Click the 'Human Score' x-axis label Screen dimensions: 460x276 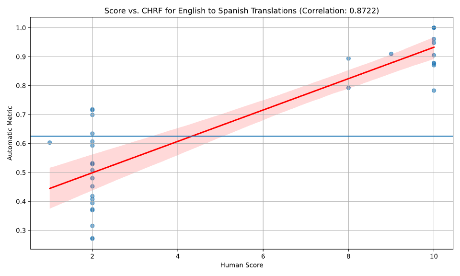tap(241, 265)
